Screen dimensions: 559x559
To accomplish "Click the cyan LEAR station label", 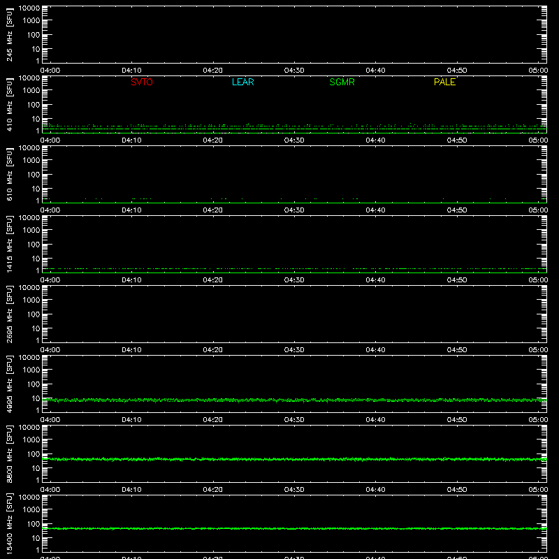I will (242, 82).
